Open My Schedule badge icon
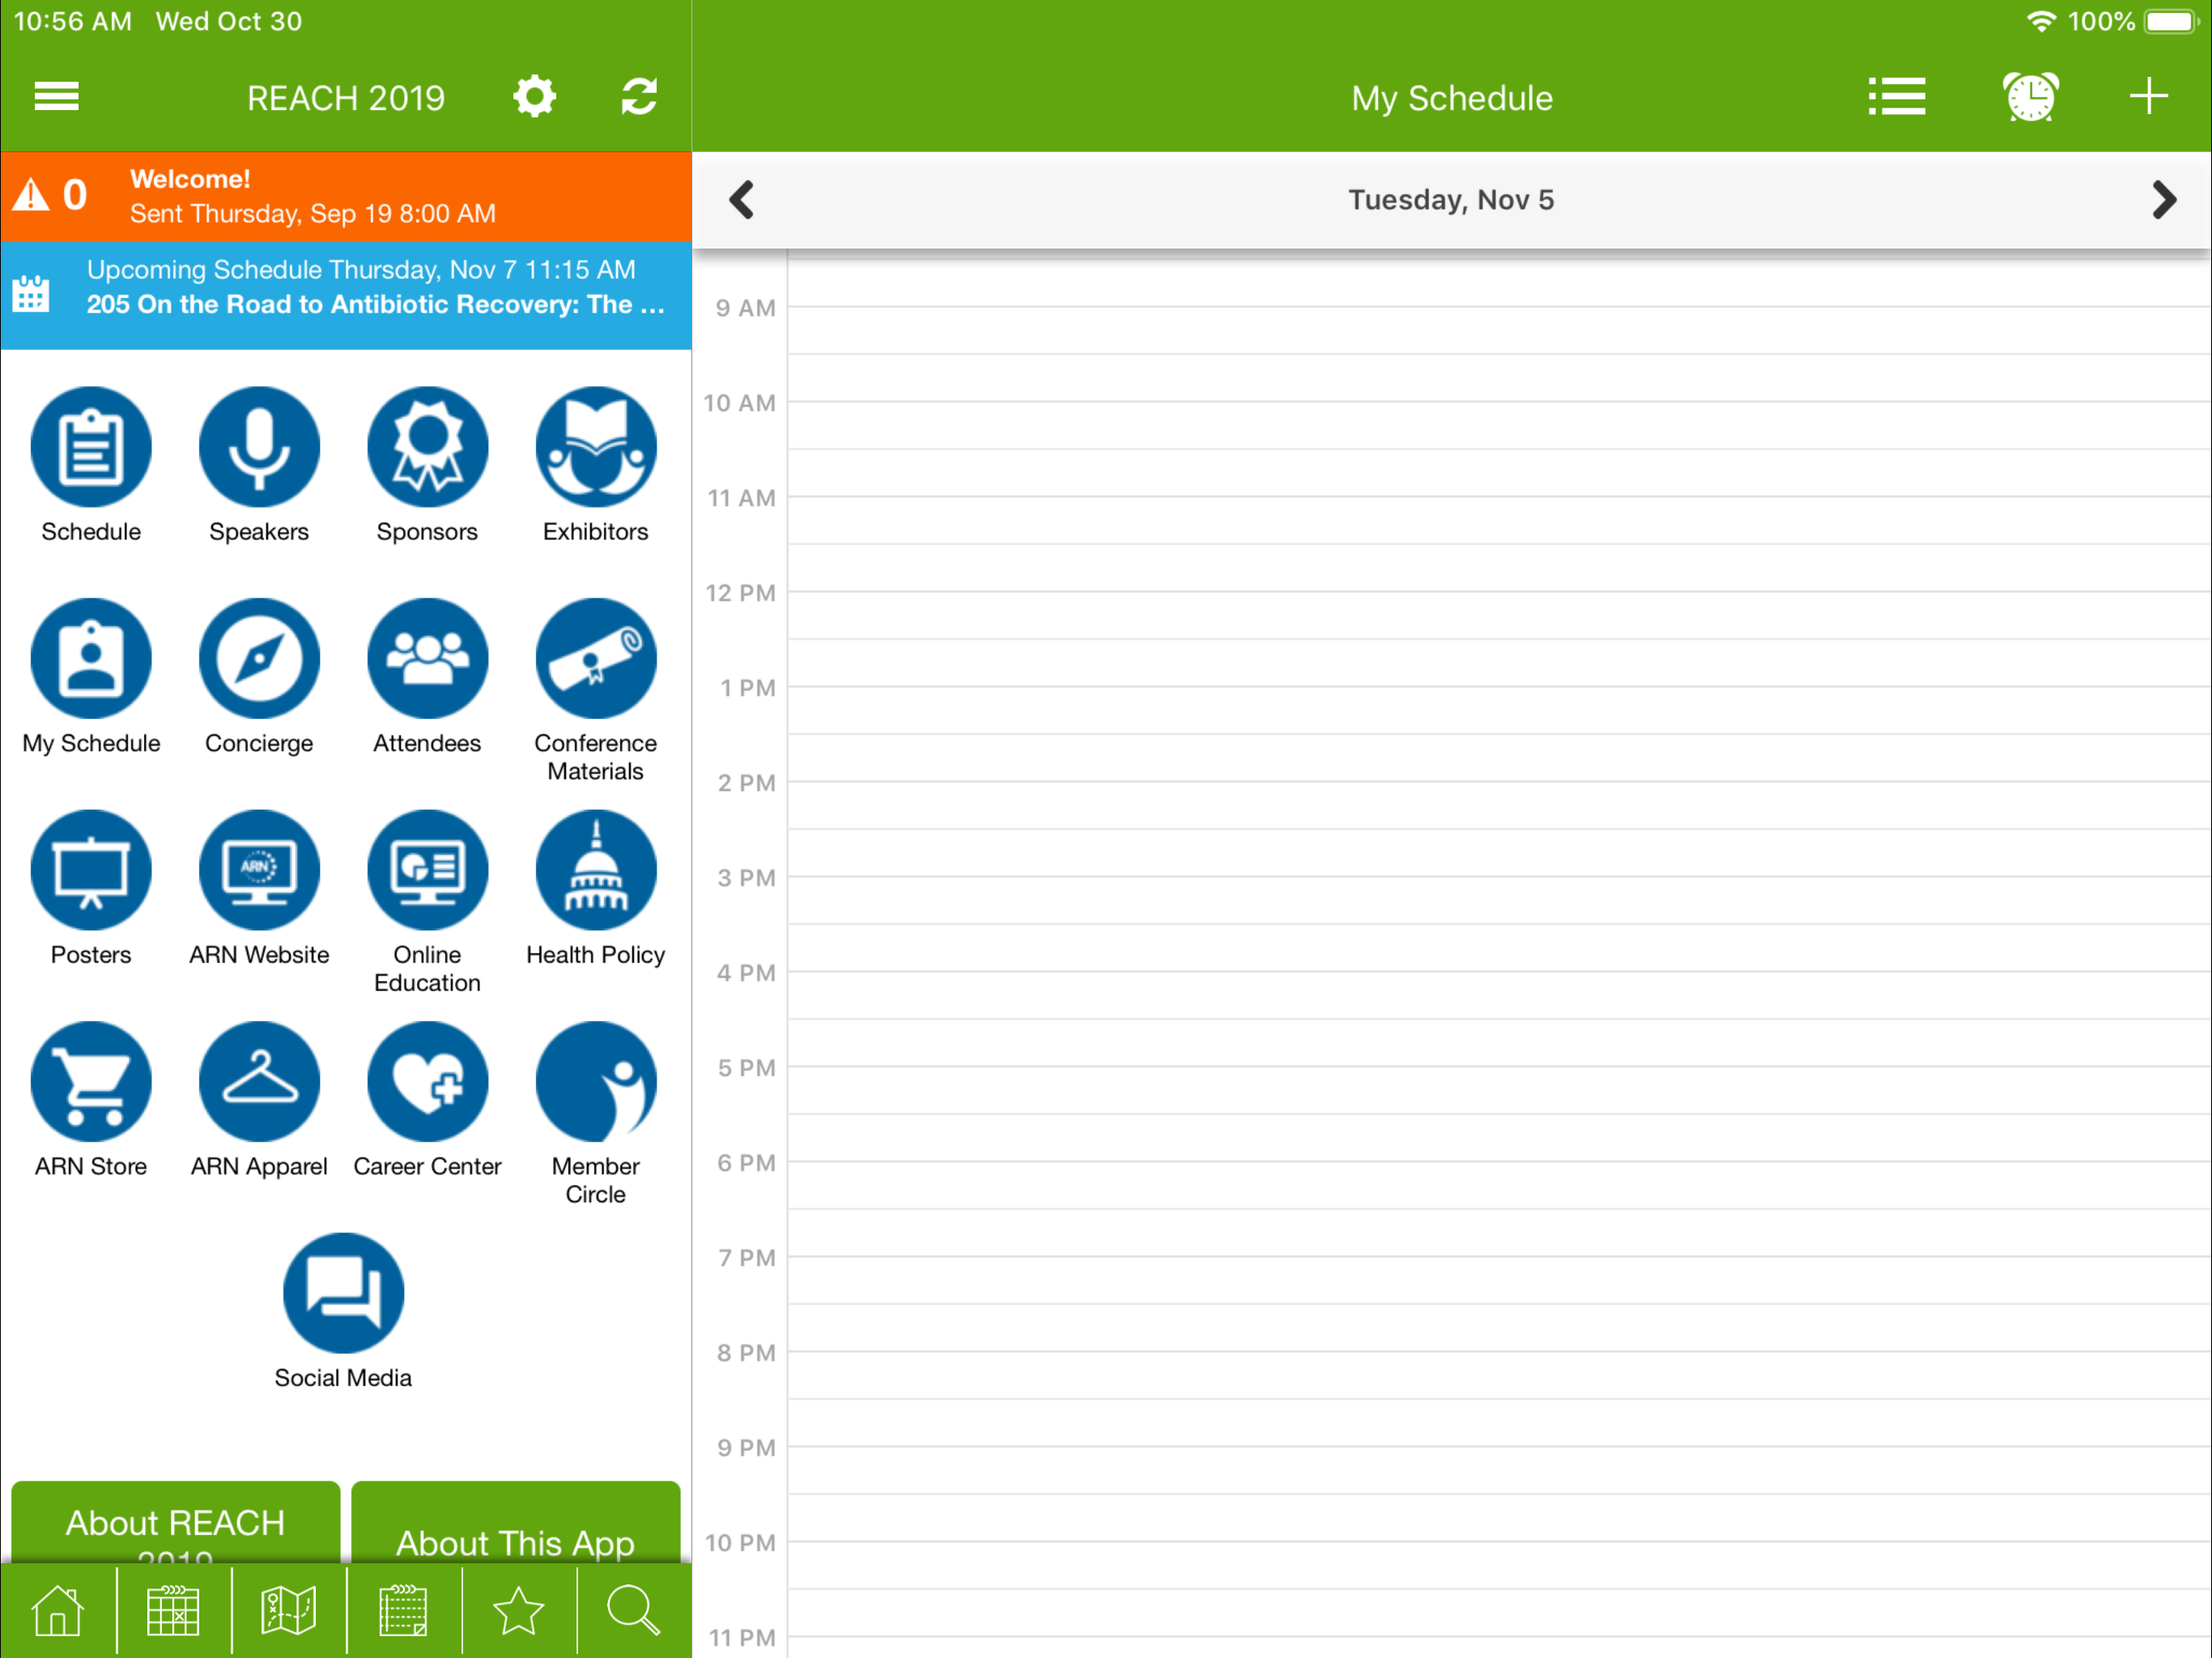The image size is (2212, 1658). pos(91,659)
